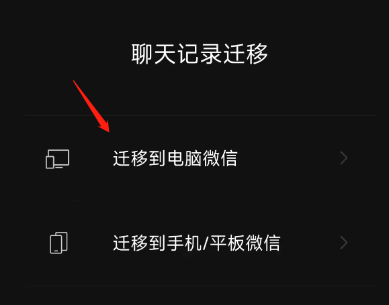
Task: Click the red arrow annotation pointing at 迁移到电脑微信
Action: coord(91,107)
